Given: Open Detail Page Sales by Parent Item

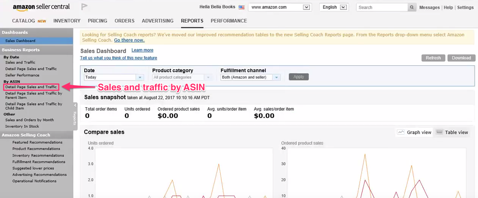Looking at the screenshot, I should [34, 95].
